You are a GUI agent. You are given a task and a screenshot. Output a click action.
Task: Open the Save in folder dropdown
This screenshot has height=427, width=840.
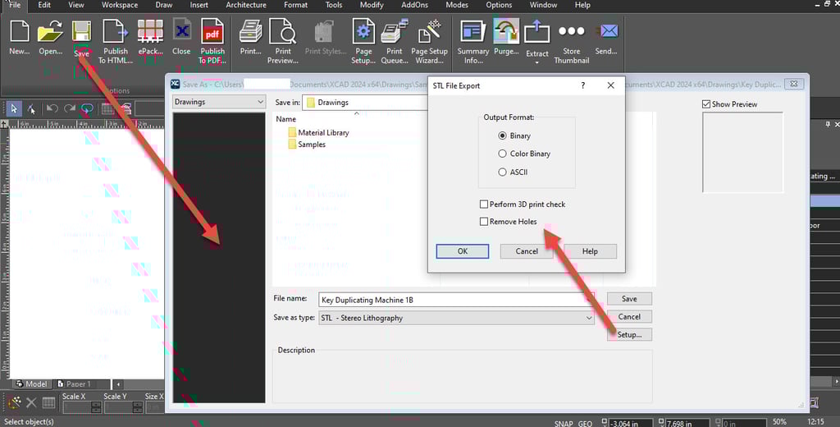367,103
